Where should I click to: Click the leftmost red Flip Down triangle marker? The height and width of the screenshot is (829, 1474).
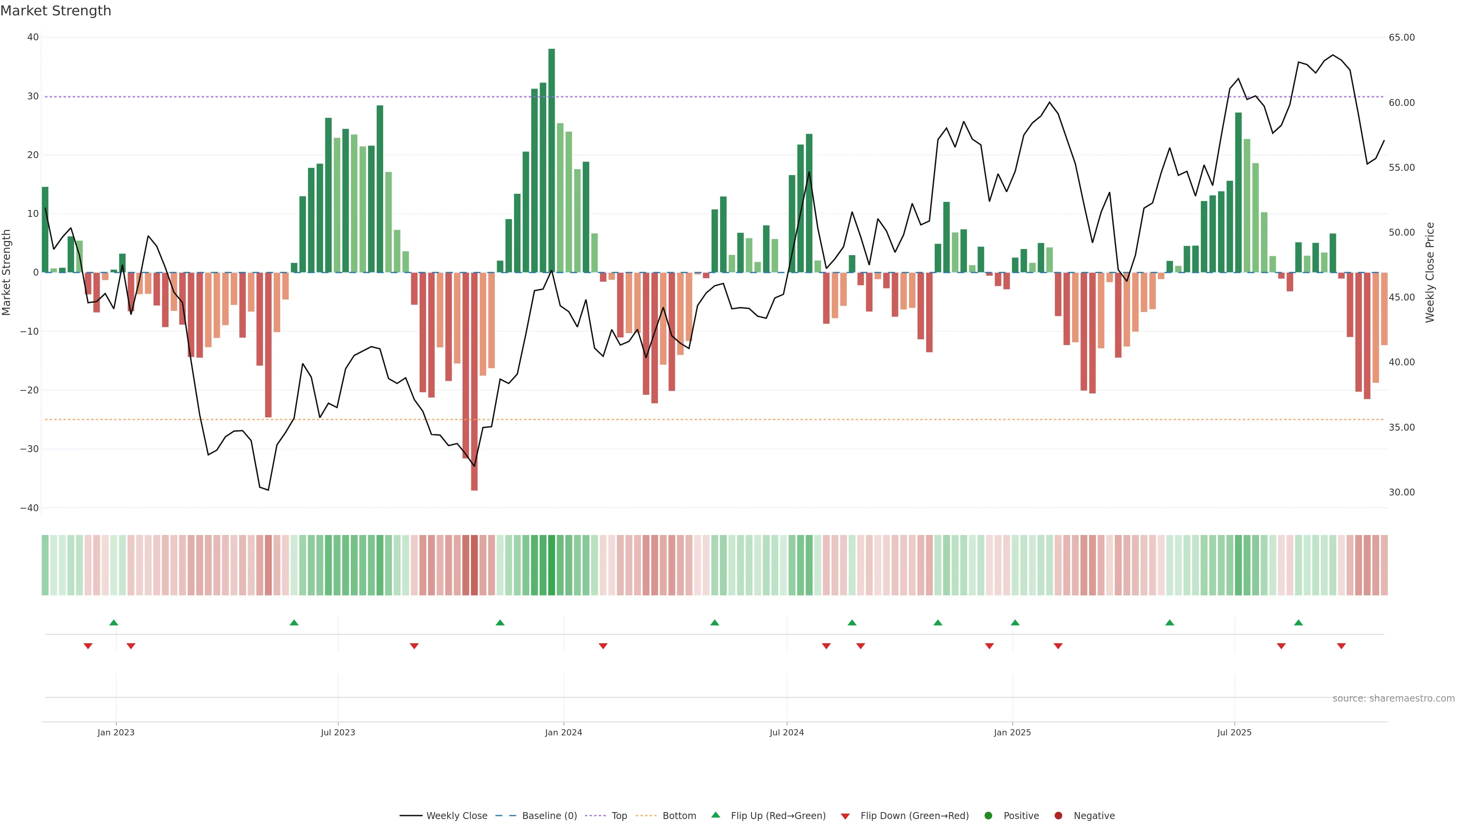pyautogui.click(x=88, y=646)
